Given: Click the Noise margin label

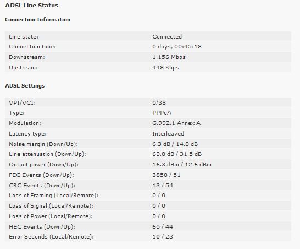Looking at the screenshot, I should pos(43,144).
